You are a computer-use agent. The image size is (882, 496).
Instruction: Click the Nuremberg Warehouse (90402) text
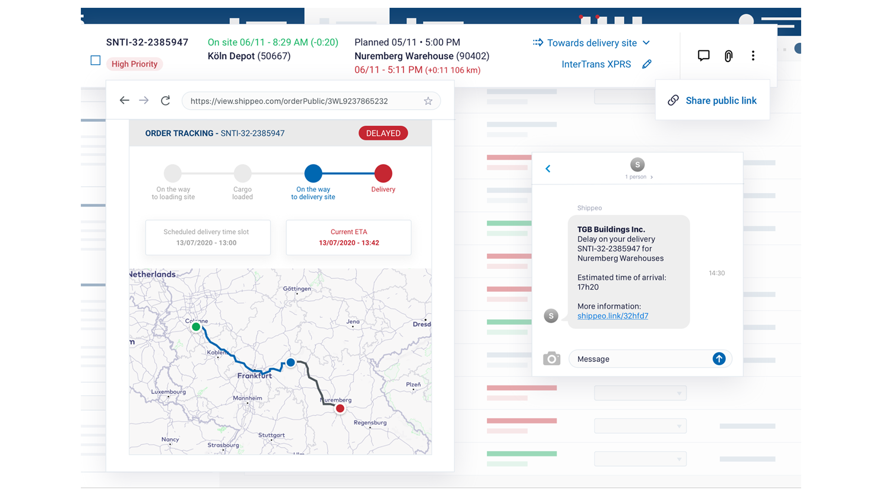pyautogui.click(x=422, y=56)
